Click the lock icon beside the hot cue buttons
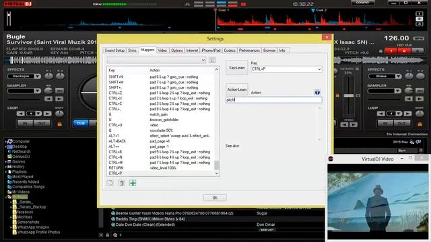Screen dimensions: 431x242 [x=380, y=51]
